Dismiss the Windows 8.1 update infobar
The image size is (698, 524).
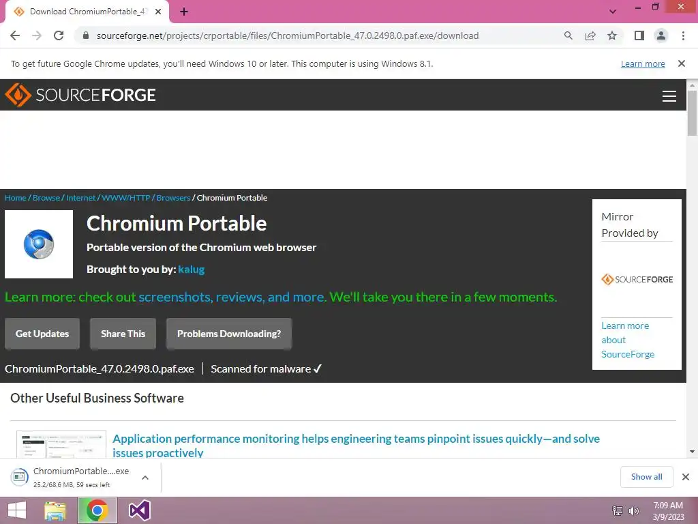coord(682,63)
